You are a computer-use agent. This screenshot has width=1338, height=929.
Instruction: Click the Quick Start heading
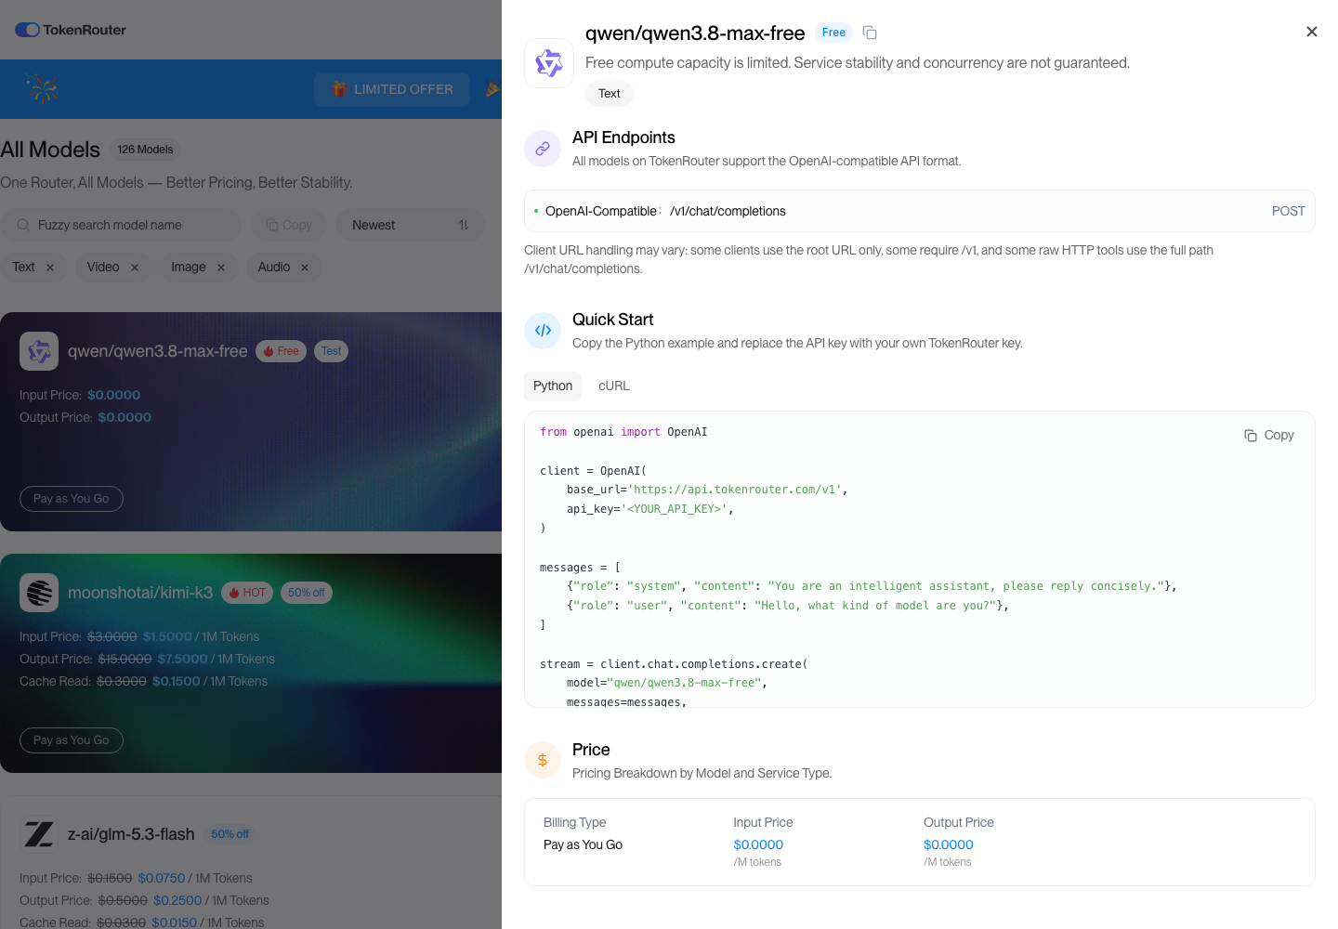[x=613, y=320]
